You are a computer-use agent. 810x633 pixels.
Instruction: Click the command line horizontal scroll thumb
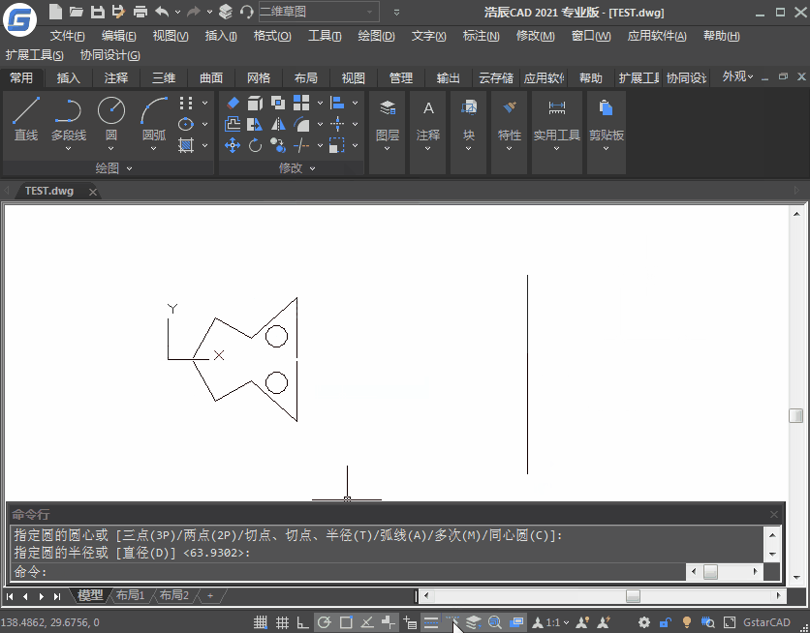pos(711,571)
